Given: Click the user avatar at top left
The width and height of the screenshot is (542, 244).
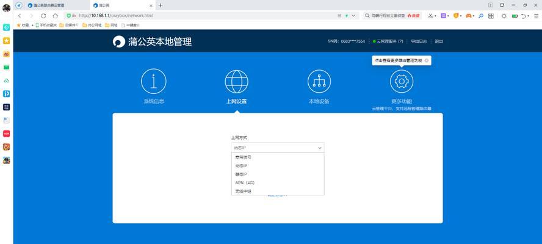Looking at the screenshot, I should (x=6, y=7).
